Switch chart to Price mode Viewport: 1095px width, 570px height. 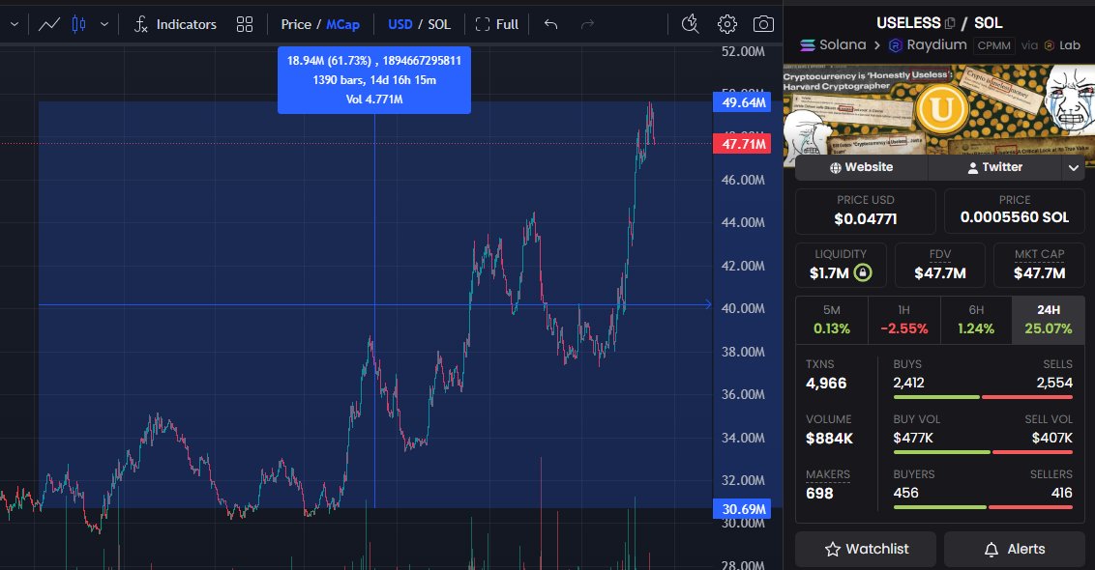pos(296,24)
